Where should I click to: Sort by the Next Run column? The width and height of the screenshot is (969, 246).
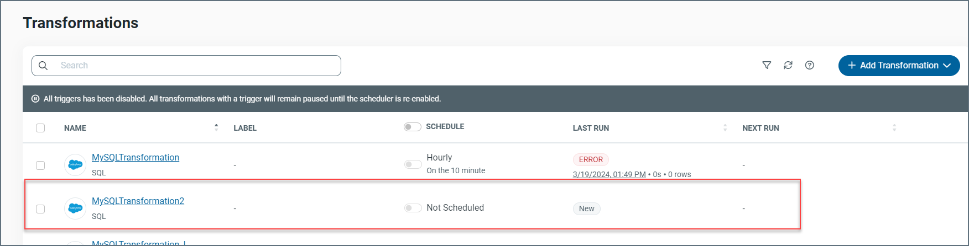click(894, 128)
